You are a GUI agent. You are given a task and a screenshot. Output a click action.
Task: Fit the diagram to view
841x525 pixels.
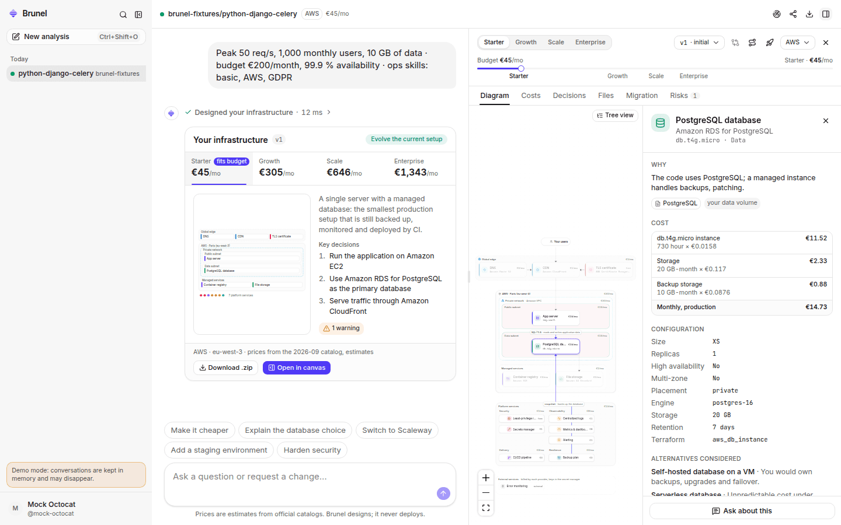click(x=486, y=508)
